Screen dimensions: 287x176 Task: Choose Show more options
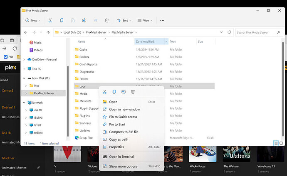pos(131,166)
